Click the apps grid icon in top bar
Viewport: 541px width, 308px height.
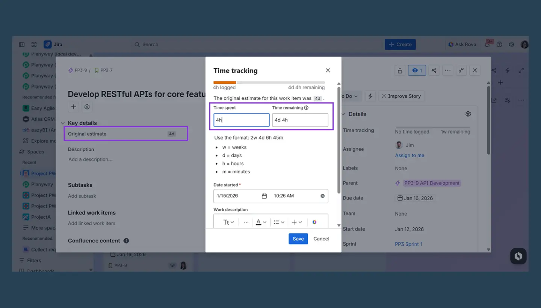click(x=34, y=44)
